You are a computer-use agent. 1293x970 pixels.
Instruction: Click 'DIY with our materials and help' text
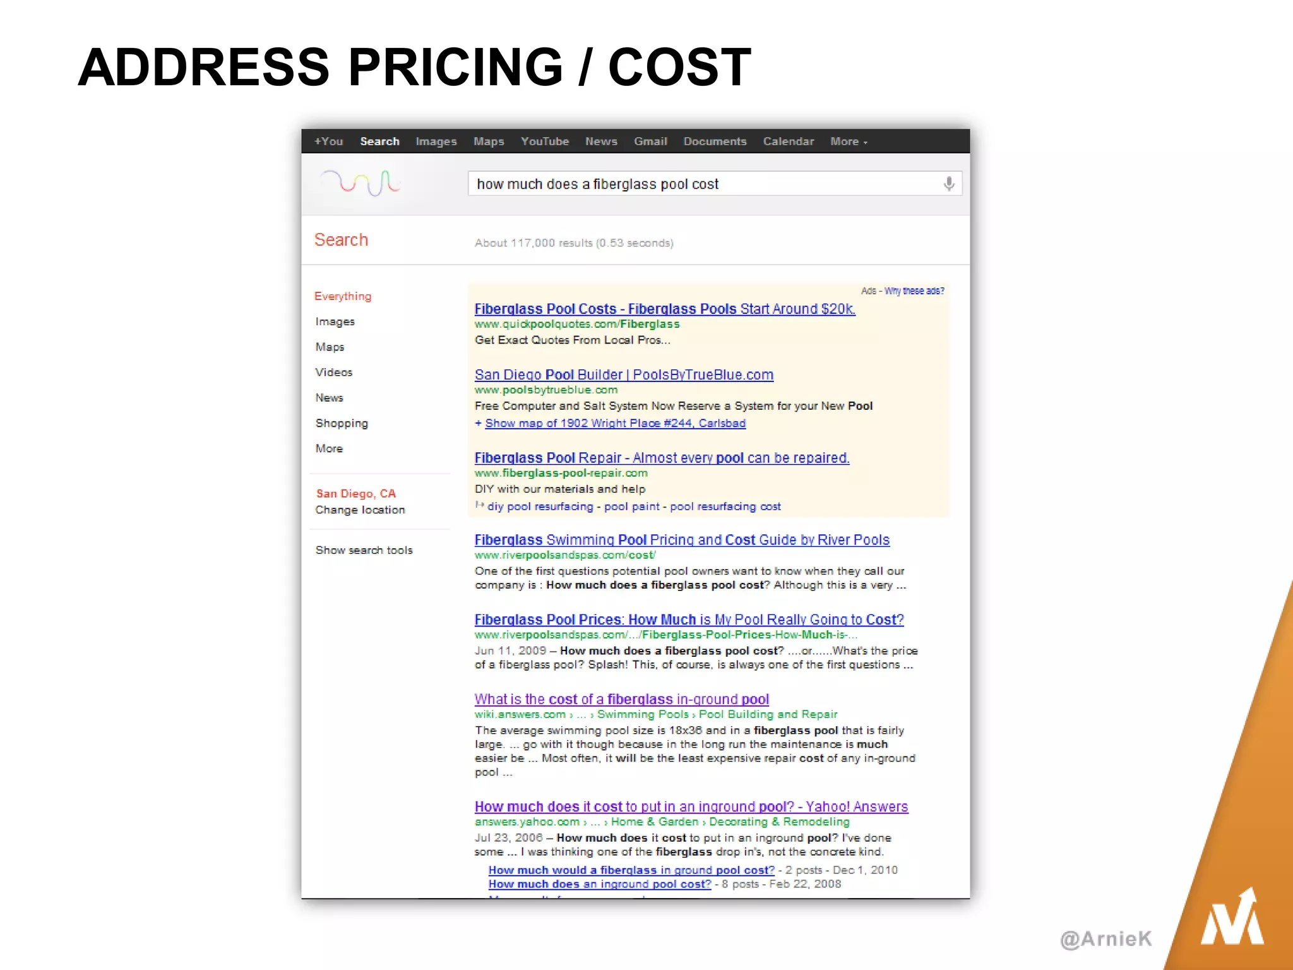[x=560, y=489]
